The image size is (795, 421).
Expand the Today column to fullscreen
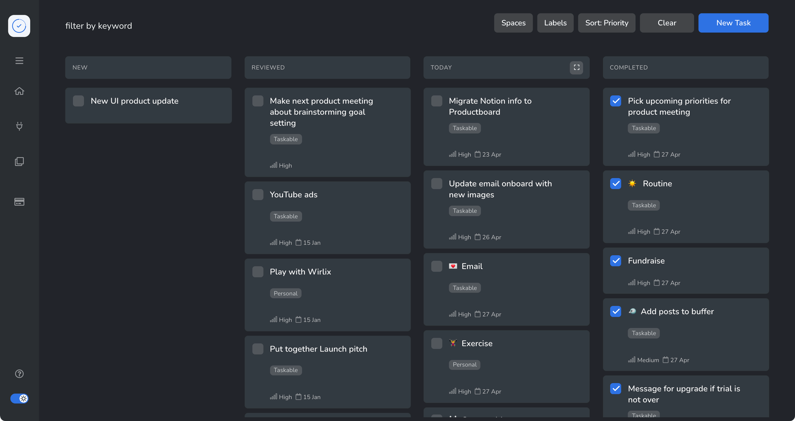pyautogui.click(x=576, y=67)
